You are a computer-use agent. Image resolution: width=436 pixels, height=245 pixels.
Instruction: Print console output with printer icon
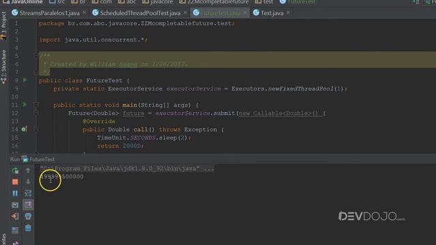click(x=28, y=216)
